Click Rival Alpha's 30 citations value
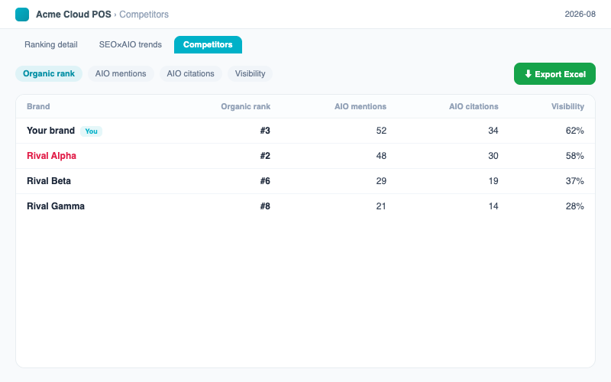The width and height of the screenshot is (611, 382). coord(493,156)
